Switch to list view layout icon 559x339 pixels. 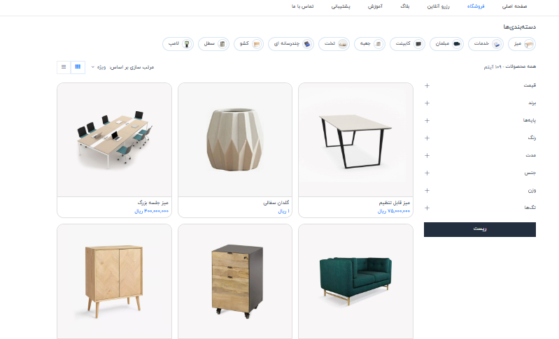[x=64, y=67]
